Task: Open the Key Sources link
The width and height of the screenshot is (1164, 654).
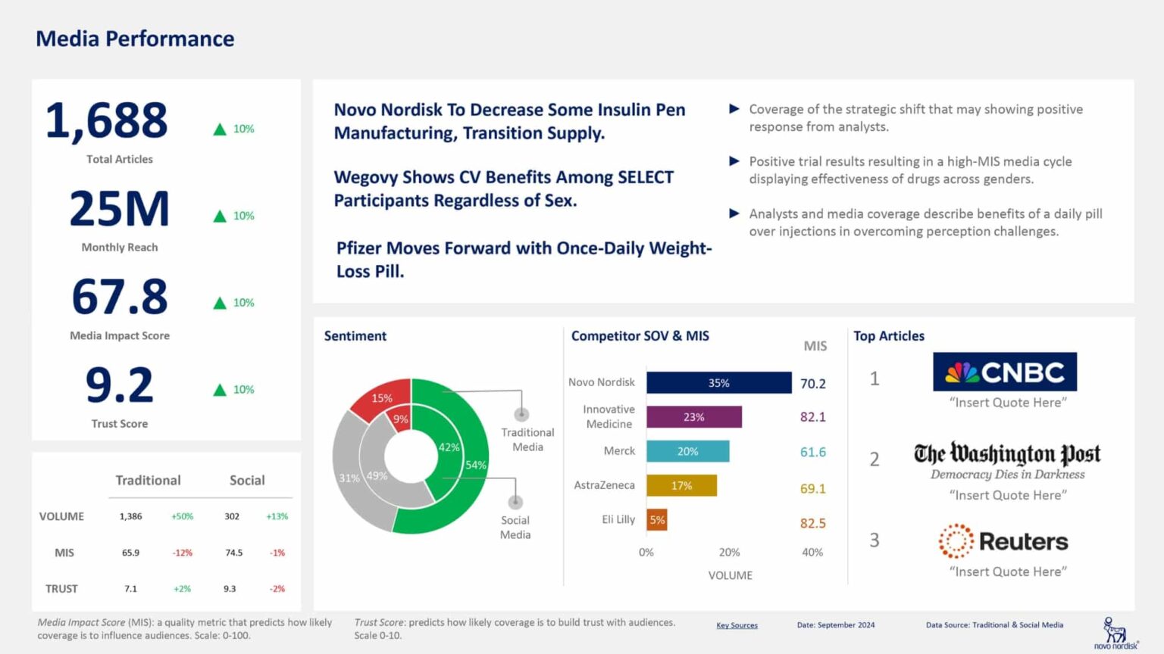Action: [x=737, y=625]
